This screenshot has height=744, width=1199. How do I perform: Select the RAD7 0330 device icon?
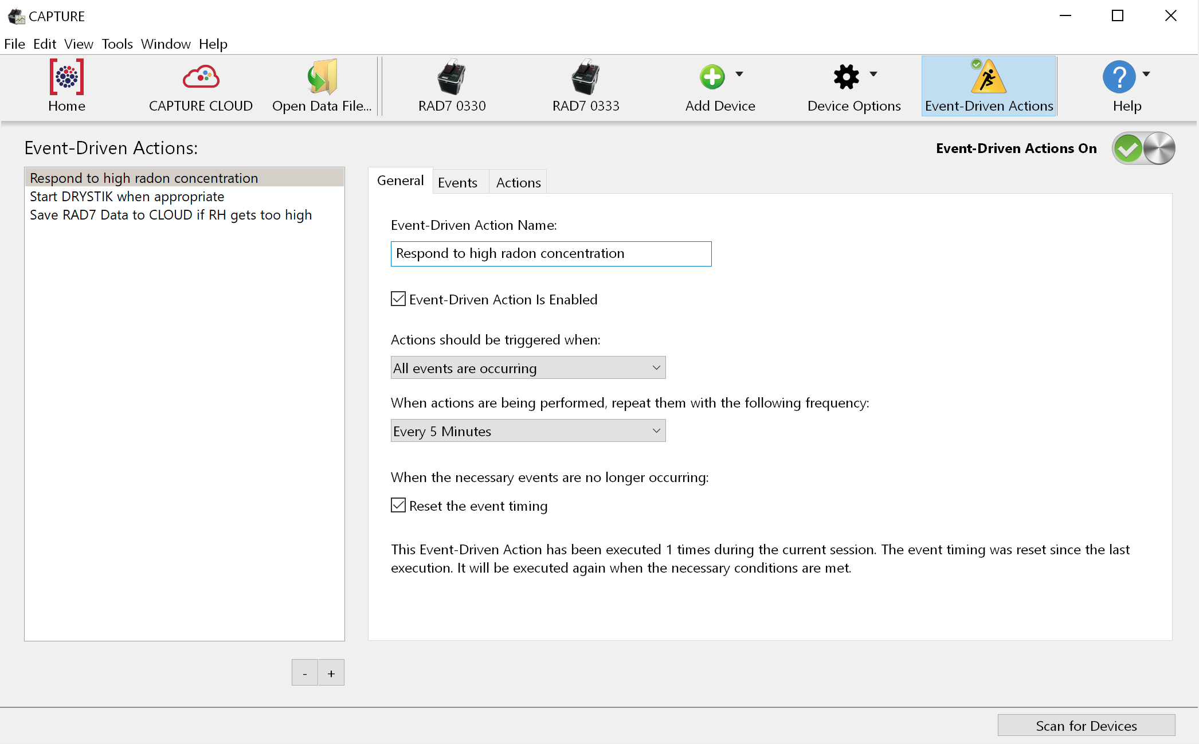pos(452,77)
